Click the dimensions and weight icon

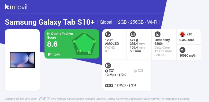(133, 34)
